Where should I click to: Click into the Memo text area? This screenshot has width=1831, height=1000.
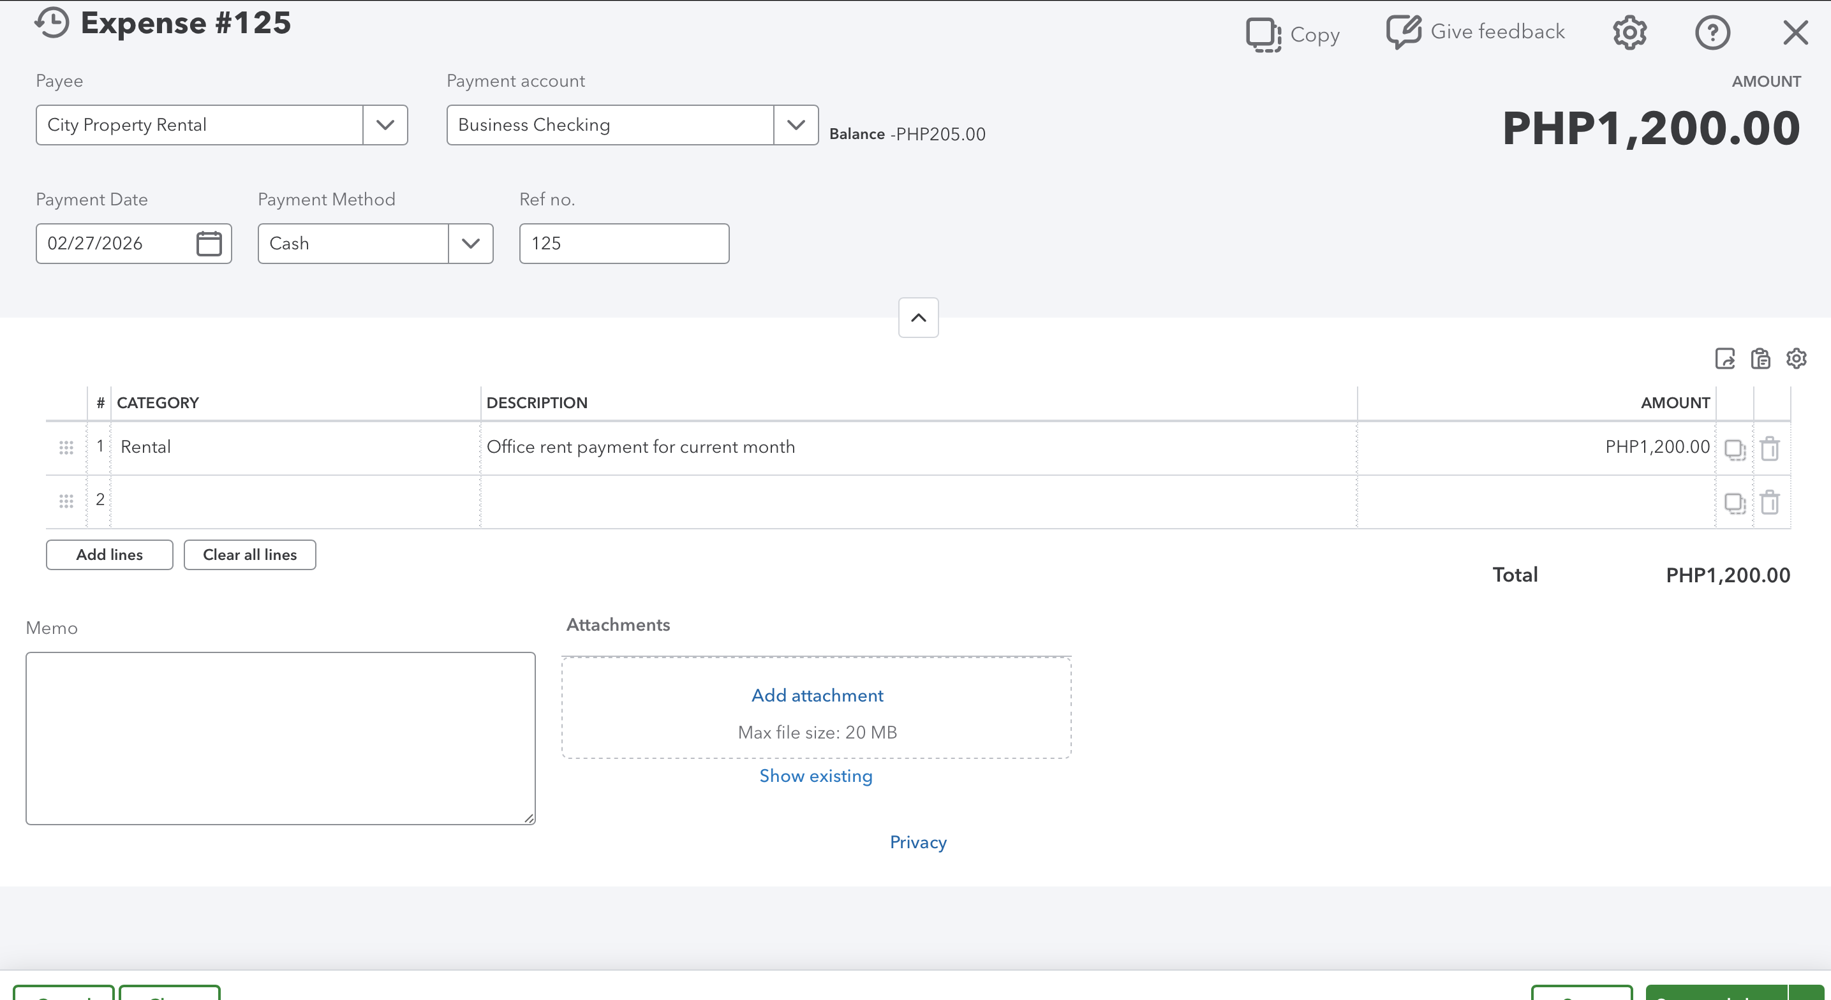[280, 738]
